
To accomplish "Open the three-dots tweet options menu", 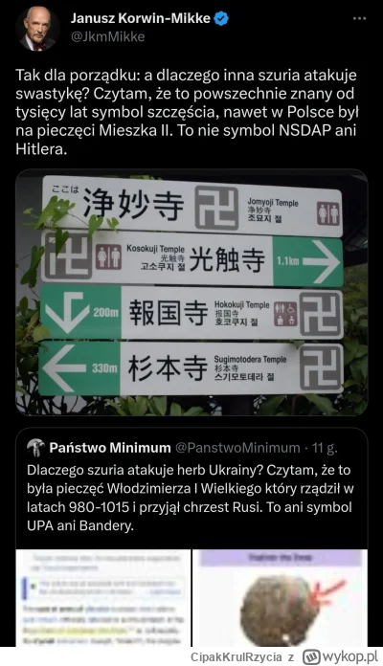I will click(359, 19).
